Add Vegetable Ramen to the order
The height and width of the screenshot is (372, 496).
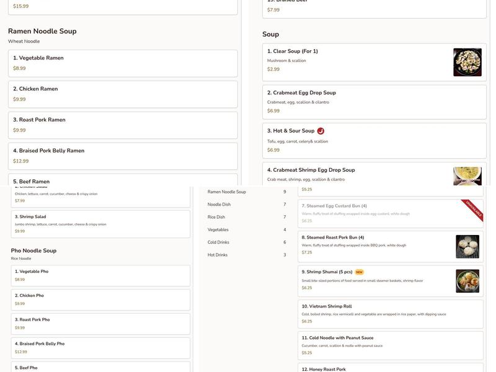(x=122, y=63)
